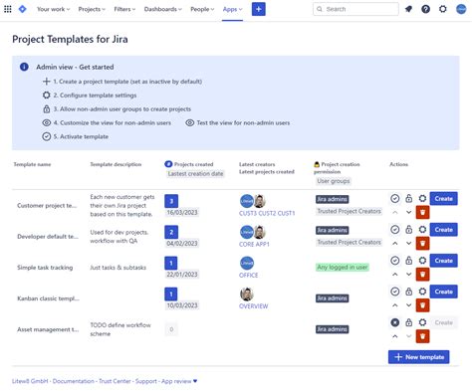The width and height of the screenshot is (472, 391).
Task: Open the OVERVIEW project link
Action: pos(254,306)
